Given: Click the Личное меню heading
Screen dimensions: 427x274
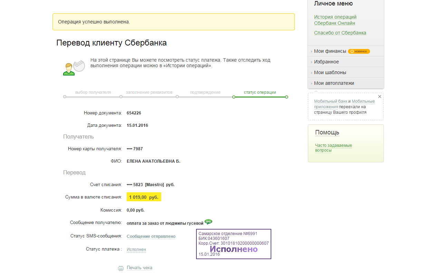Looking at the screenshot, I should pyautogui.click(x=333, y=4).
